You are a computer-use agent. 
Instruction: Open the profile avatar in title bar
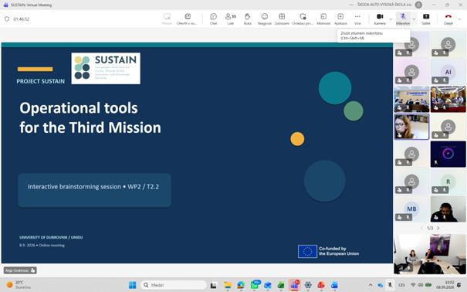pos(418,5)
